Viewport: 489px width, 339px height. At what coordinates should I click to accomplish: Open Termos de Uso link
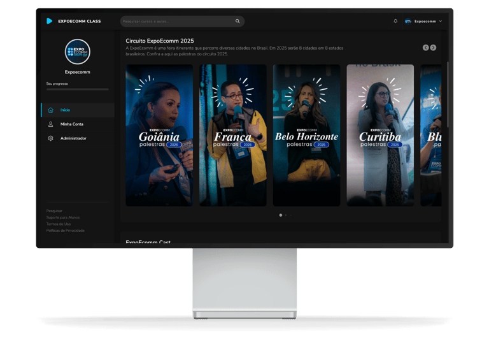click(59, 224)
